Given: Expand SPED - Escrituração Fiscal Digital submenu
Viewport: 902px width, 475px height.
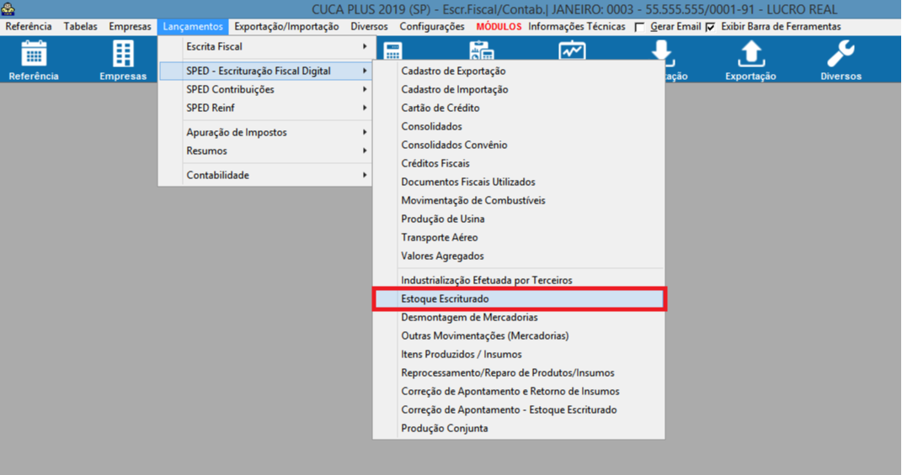Looking at the screenshot, I should point(265,71).
